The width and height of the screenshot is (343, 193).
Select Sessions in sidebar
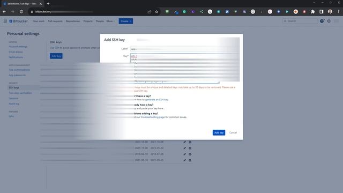(13, 98)
